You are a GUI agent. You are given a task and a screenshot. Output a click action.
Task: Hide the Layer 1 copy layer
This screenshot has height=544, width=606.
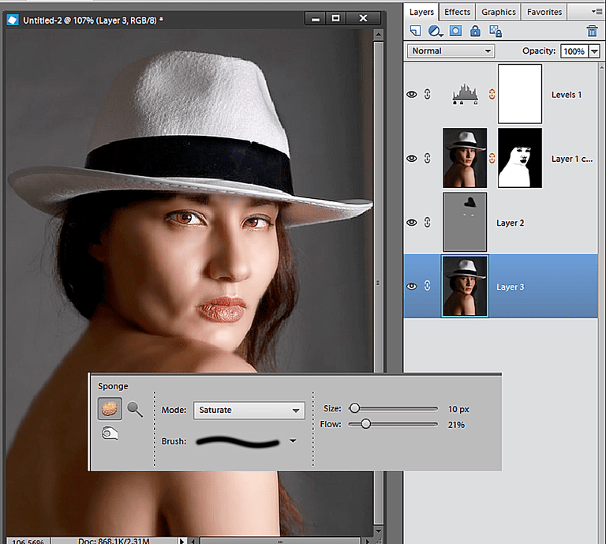click(412, 159)
